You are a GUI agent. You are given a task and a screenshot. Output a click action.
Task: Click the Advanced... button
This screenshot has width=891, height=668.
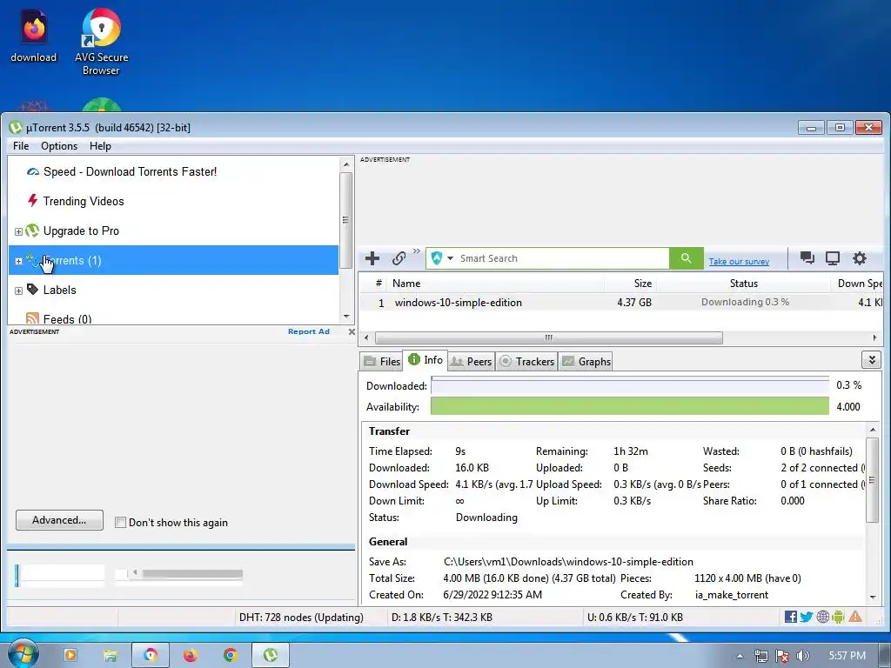tap(59, 520)
